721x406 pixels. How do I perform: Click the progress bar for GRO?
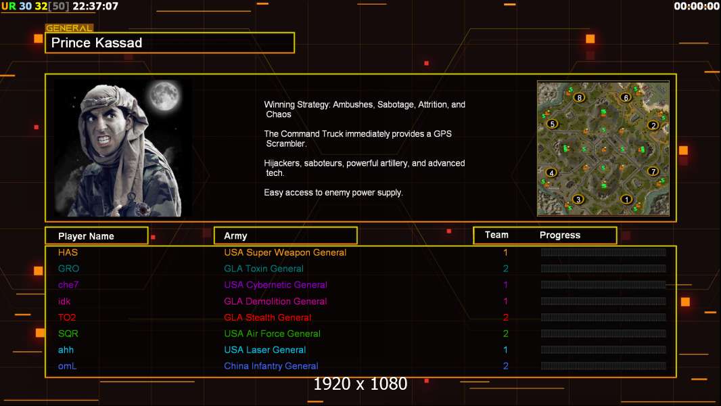[x=603, y=269]
